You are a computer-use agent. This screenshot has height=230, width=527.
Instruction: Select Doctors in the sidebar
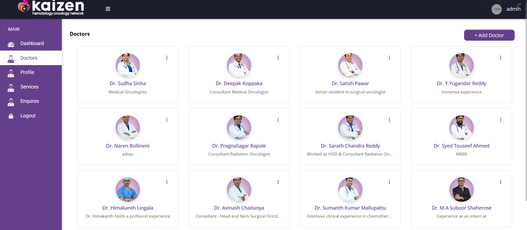point(31,58)
